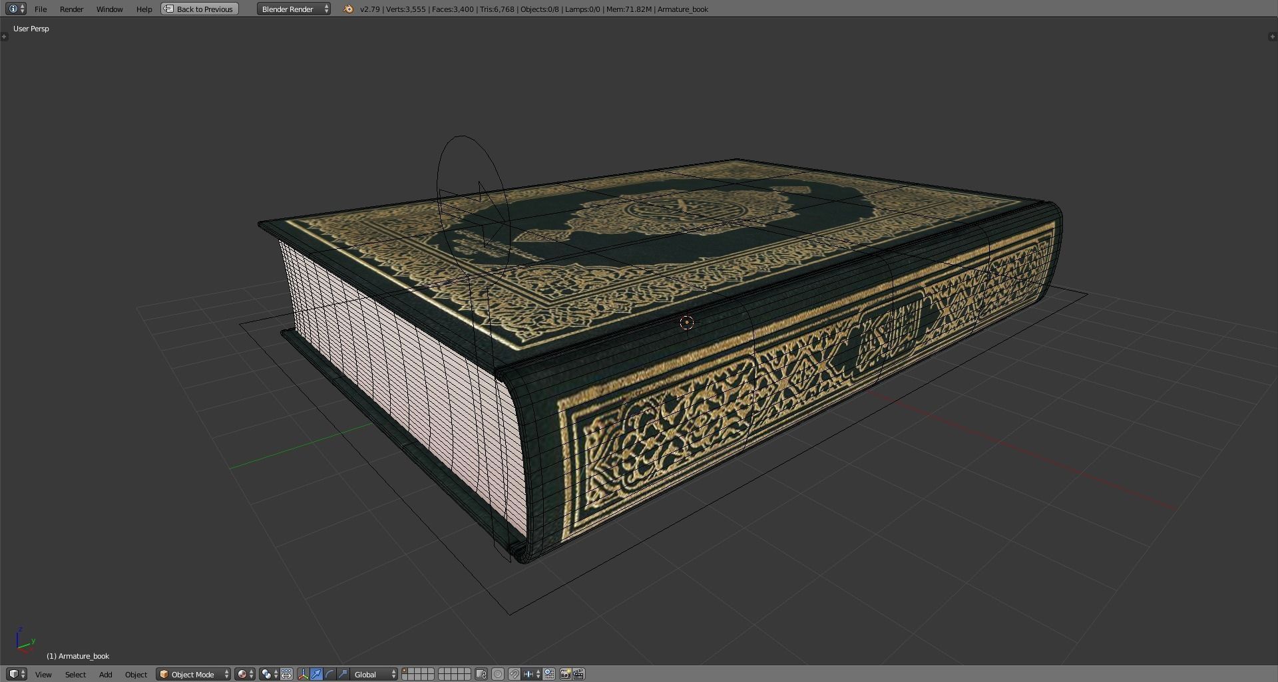Toggle the 3D manipulator widget
This screenshot has width=1278, height=682.
[x=304, y=674]
